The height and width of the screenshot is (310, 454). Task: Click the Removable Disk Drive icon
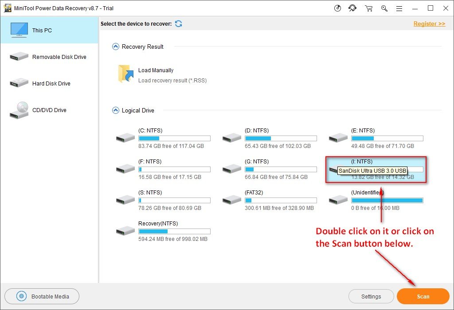point(19,56)
